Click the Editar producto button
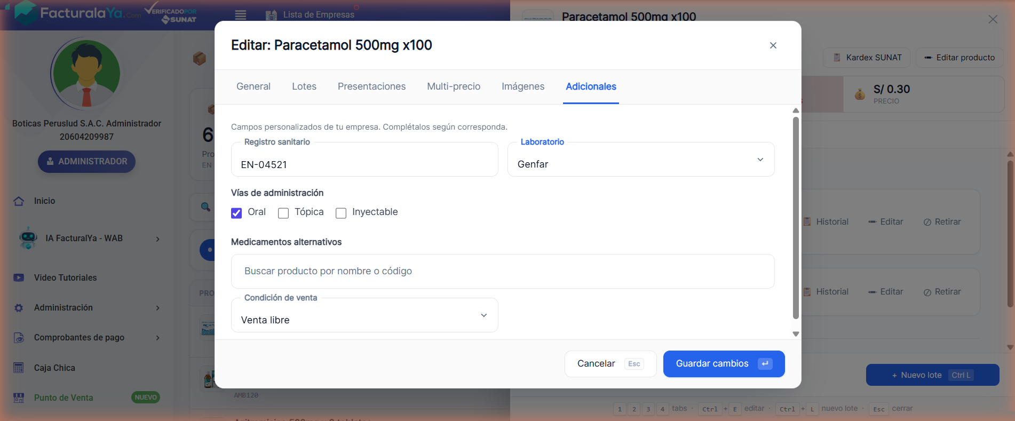Screen dimensions: 1015x421 960,58
